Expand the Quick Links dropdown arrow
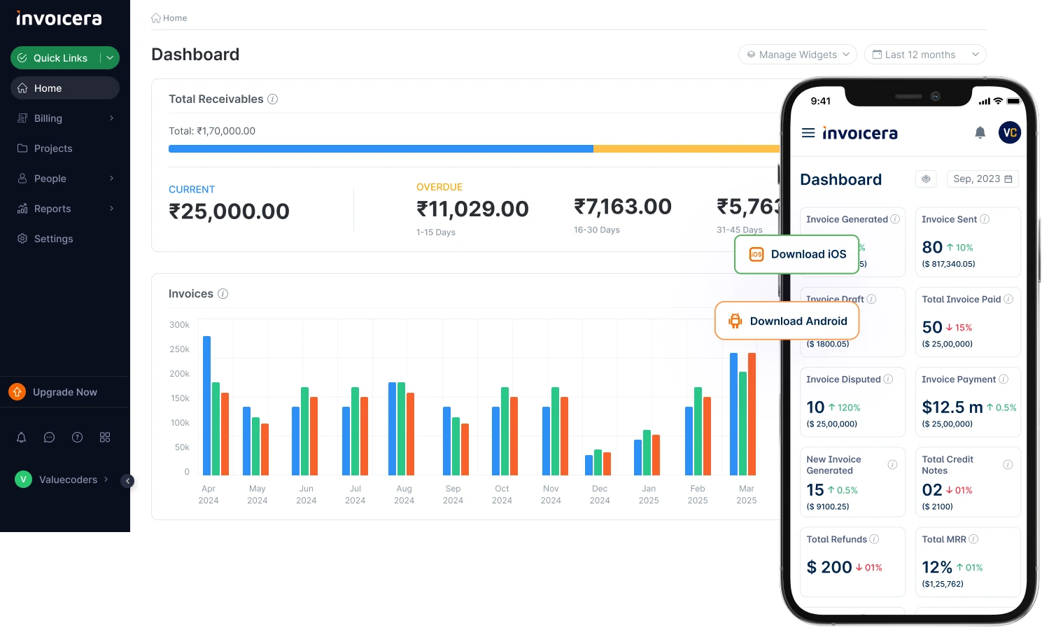The height and width of the screenshot is (628, 1042). 110,58
